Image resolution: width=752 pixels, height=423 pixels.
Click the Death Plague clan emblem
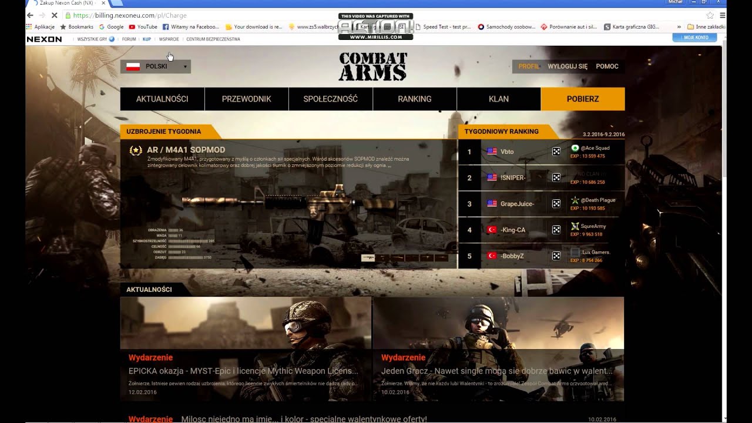pos(575,200)
